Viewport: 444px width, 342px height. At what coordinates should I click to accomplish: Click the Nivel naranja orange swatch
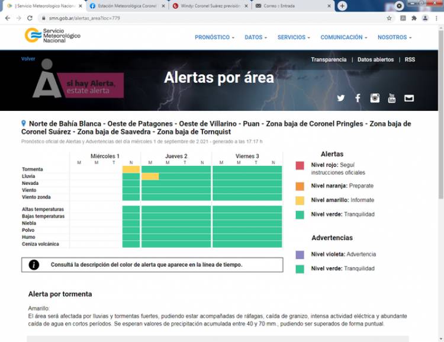tap(300, 186)
